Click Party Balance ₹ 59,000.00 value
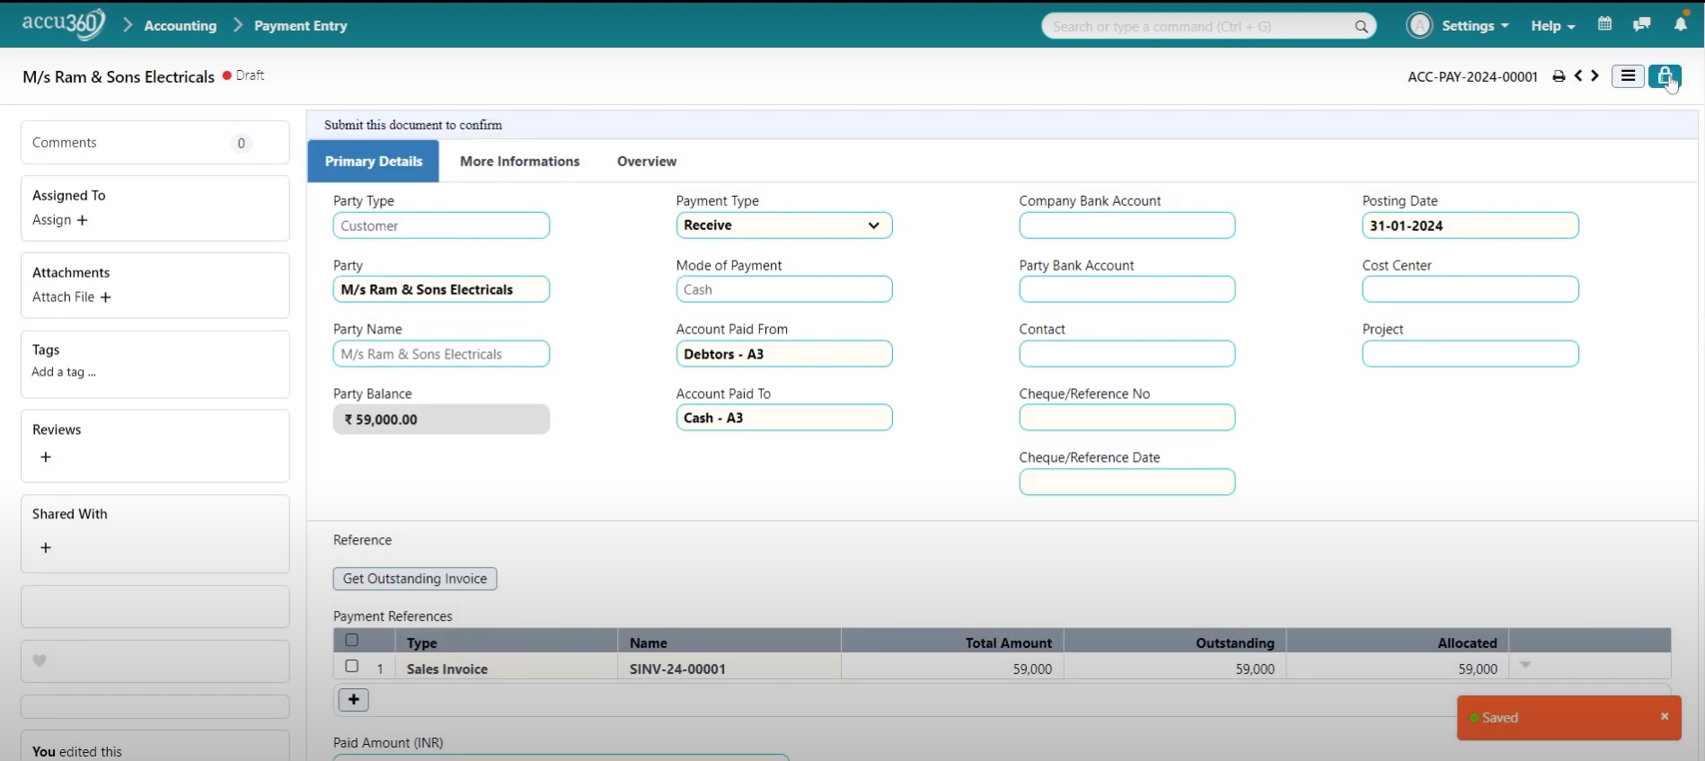1705x761 pixels. pyautogui.click(x=441, y=420)
